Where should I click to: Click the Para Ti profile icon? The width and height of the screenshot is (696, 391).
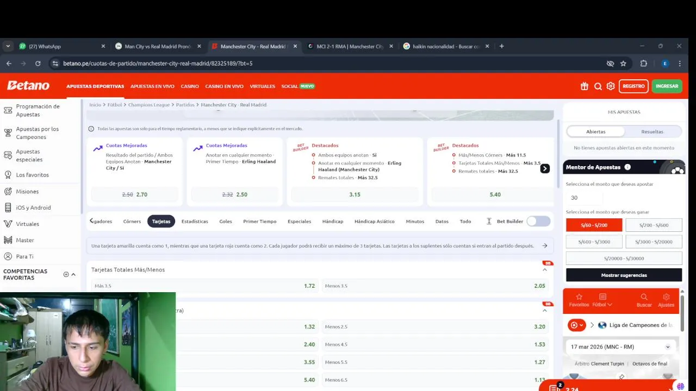coord(8,256)
